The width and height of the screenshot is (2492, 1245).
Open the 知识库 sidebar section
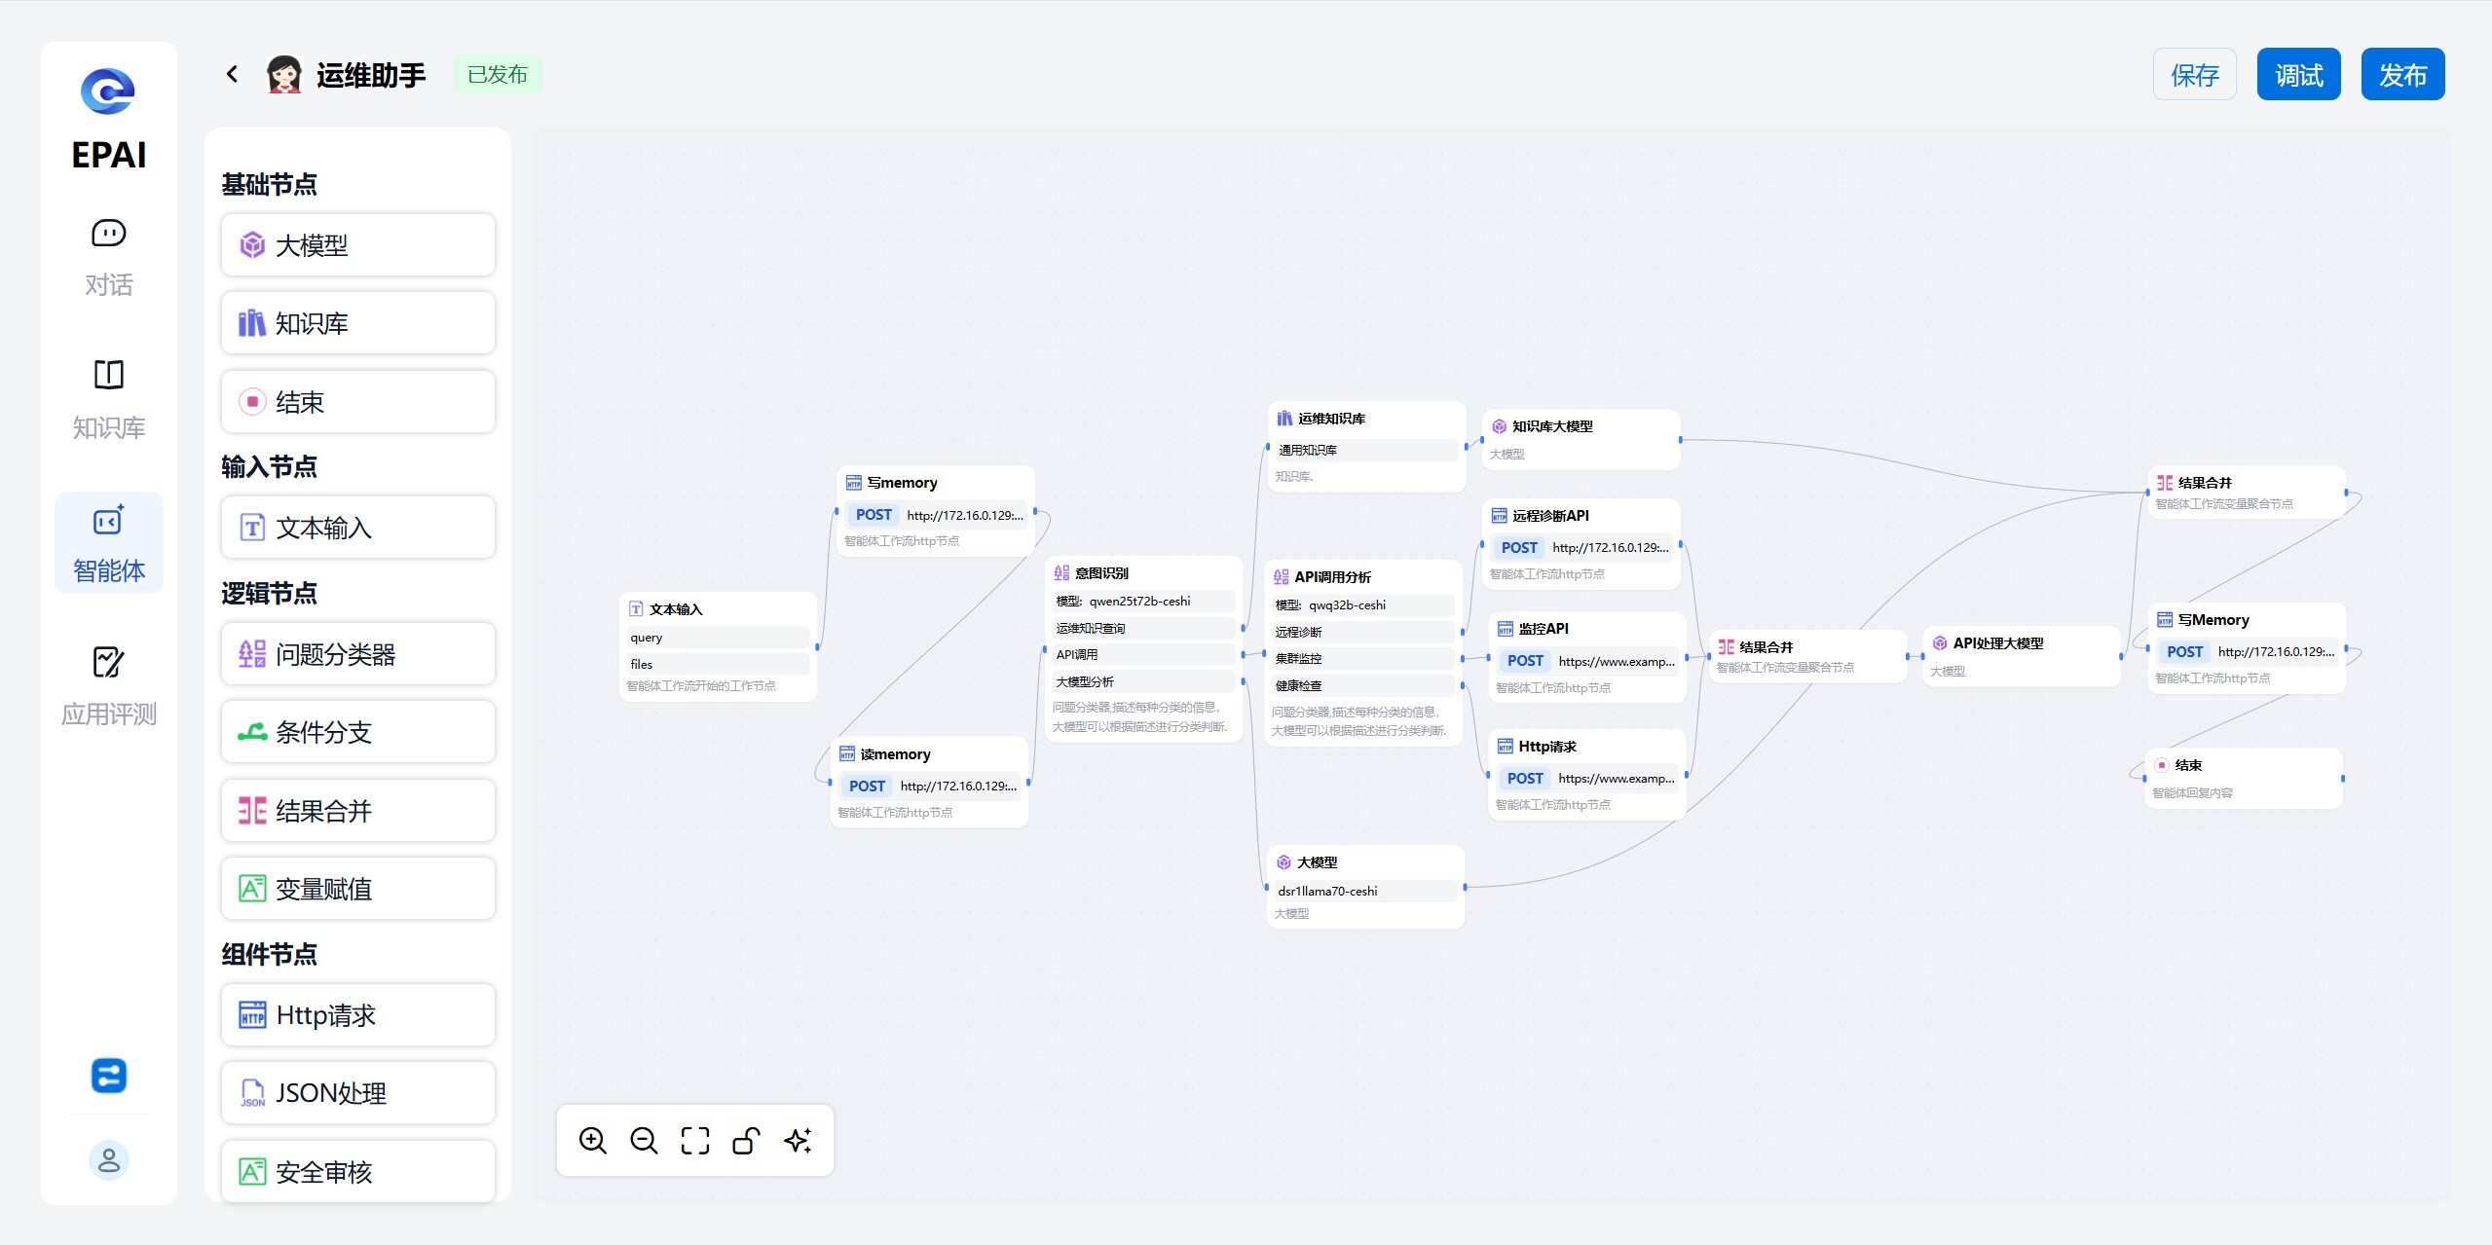(x=108, y=399)
